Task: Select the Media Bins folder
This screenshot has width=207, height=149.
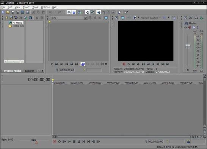Action: tap(18, 26)
